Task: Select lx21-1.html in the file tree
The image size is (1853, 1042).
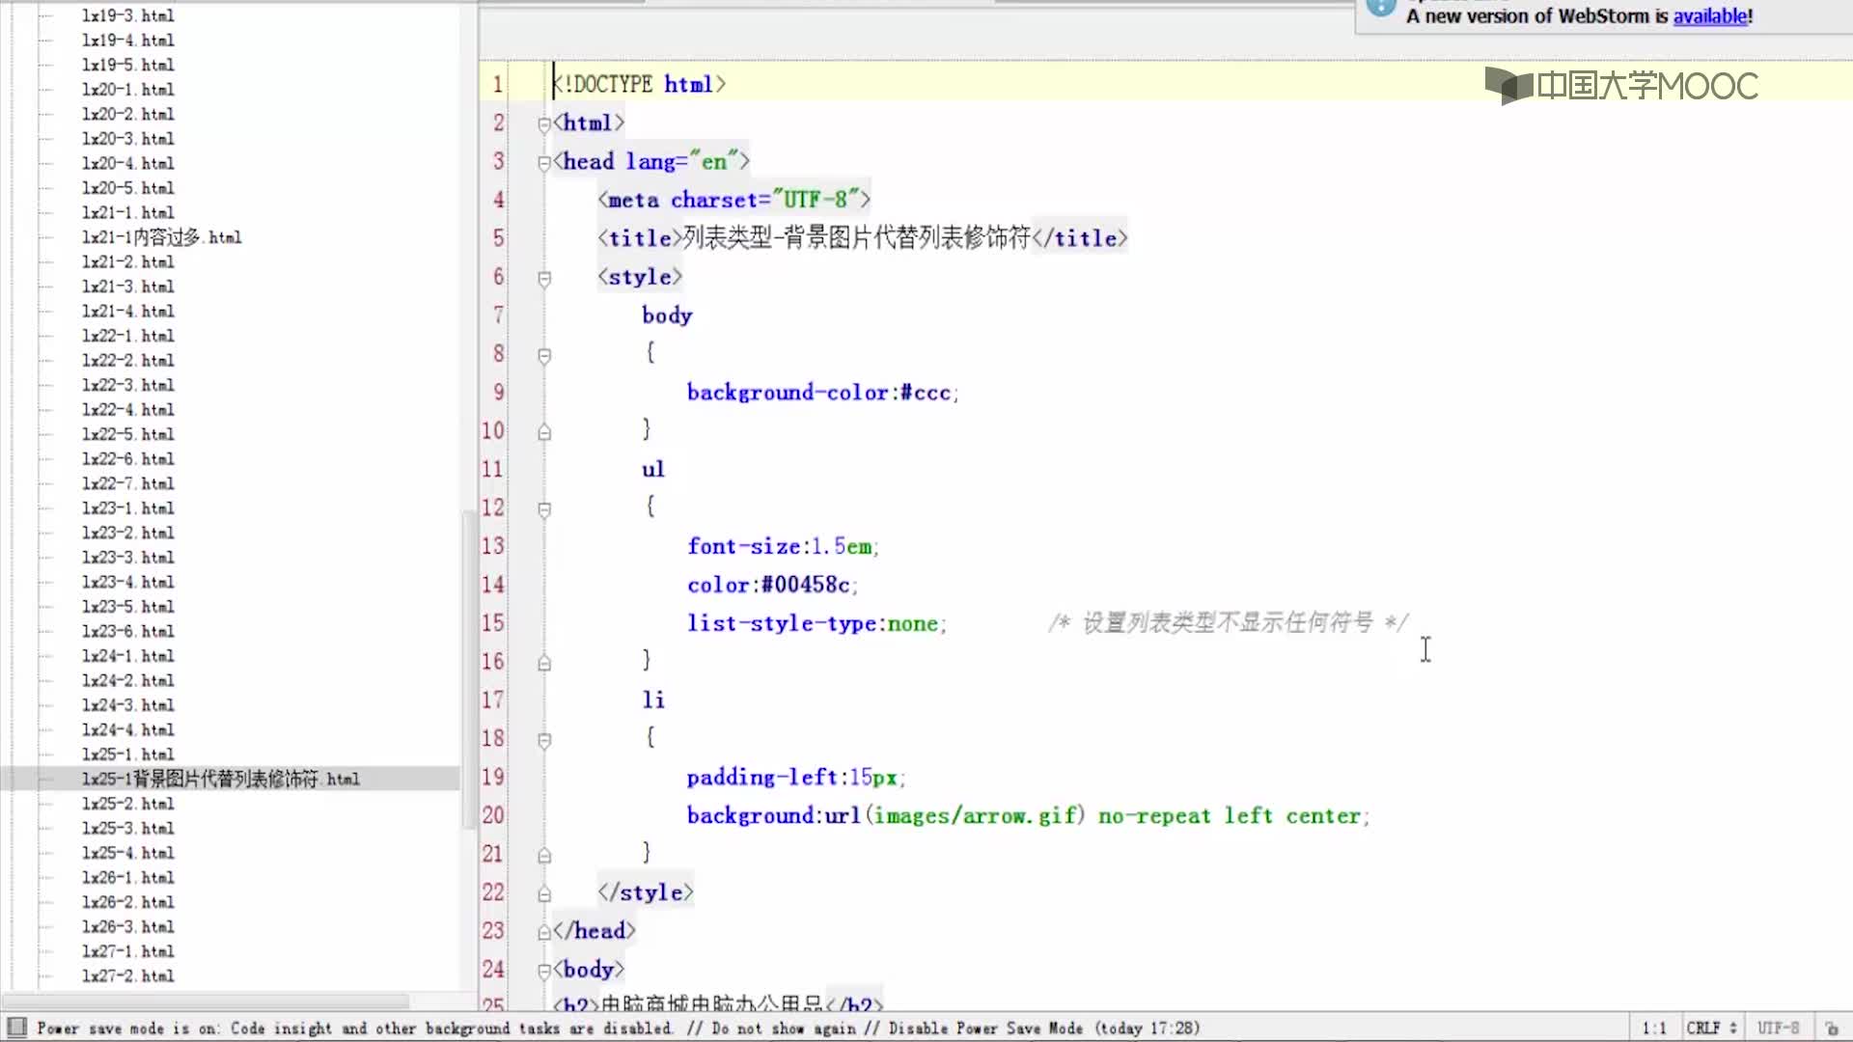Action: tap(127, 212)
